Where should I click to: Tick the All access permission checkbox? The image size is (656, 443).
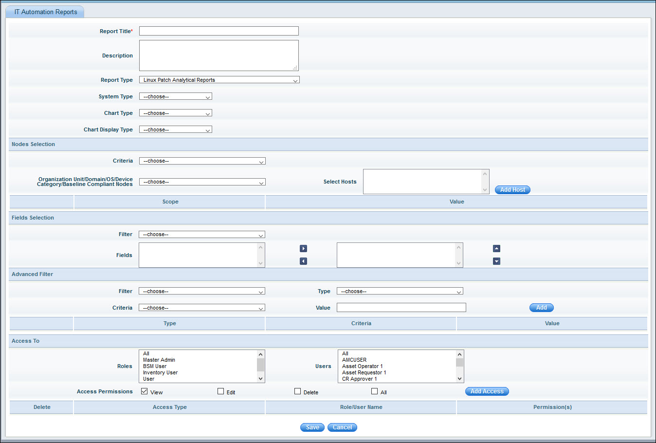point(375,391)
